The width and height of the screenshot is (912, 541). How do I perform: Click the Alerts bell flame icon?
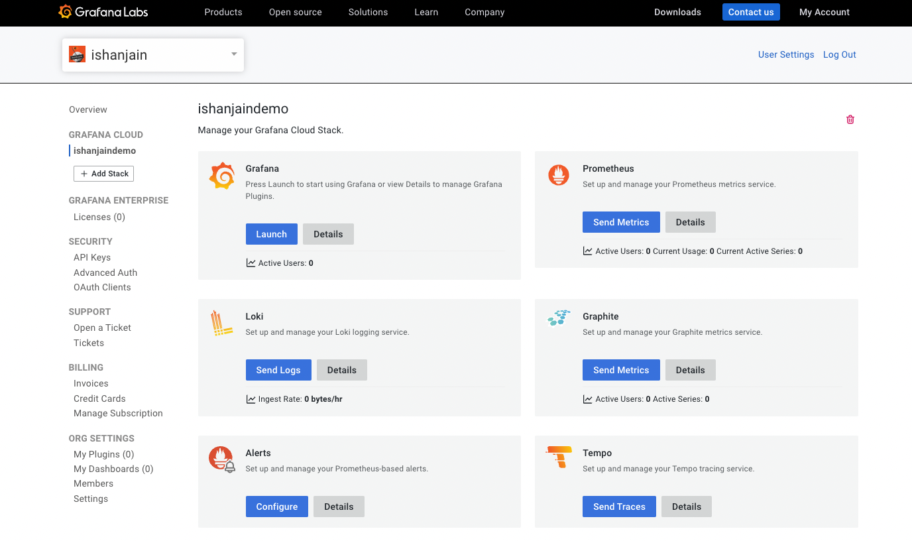coord(222,459)
